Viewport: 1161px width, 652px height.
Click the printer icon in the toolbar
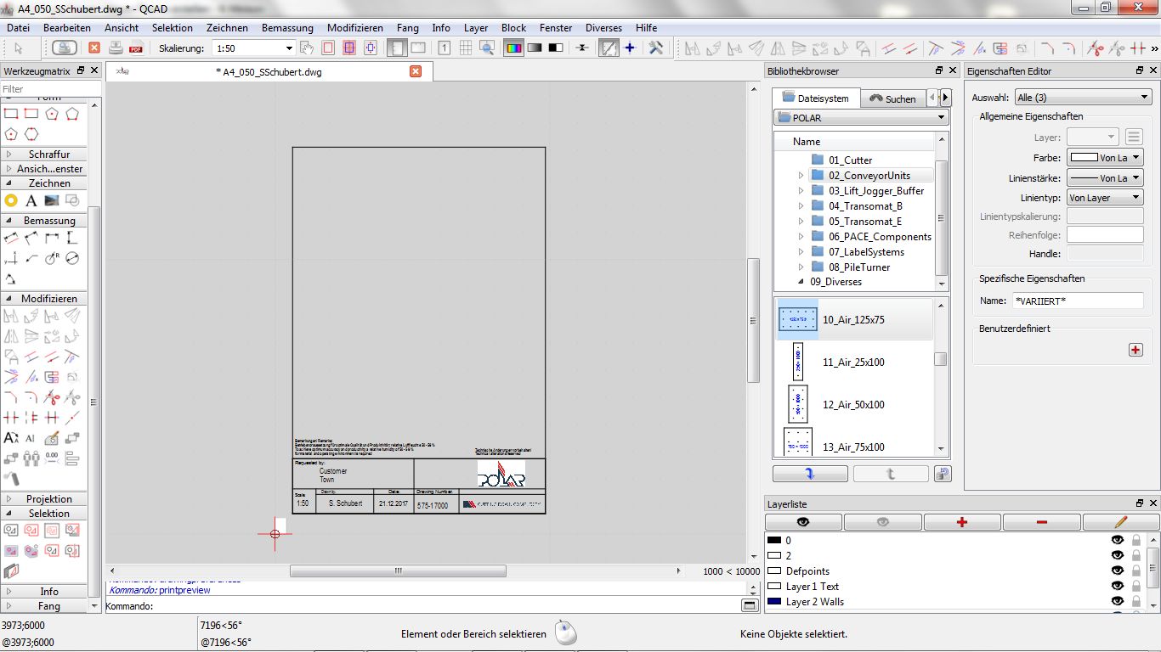[116, 48]
